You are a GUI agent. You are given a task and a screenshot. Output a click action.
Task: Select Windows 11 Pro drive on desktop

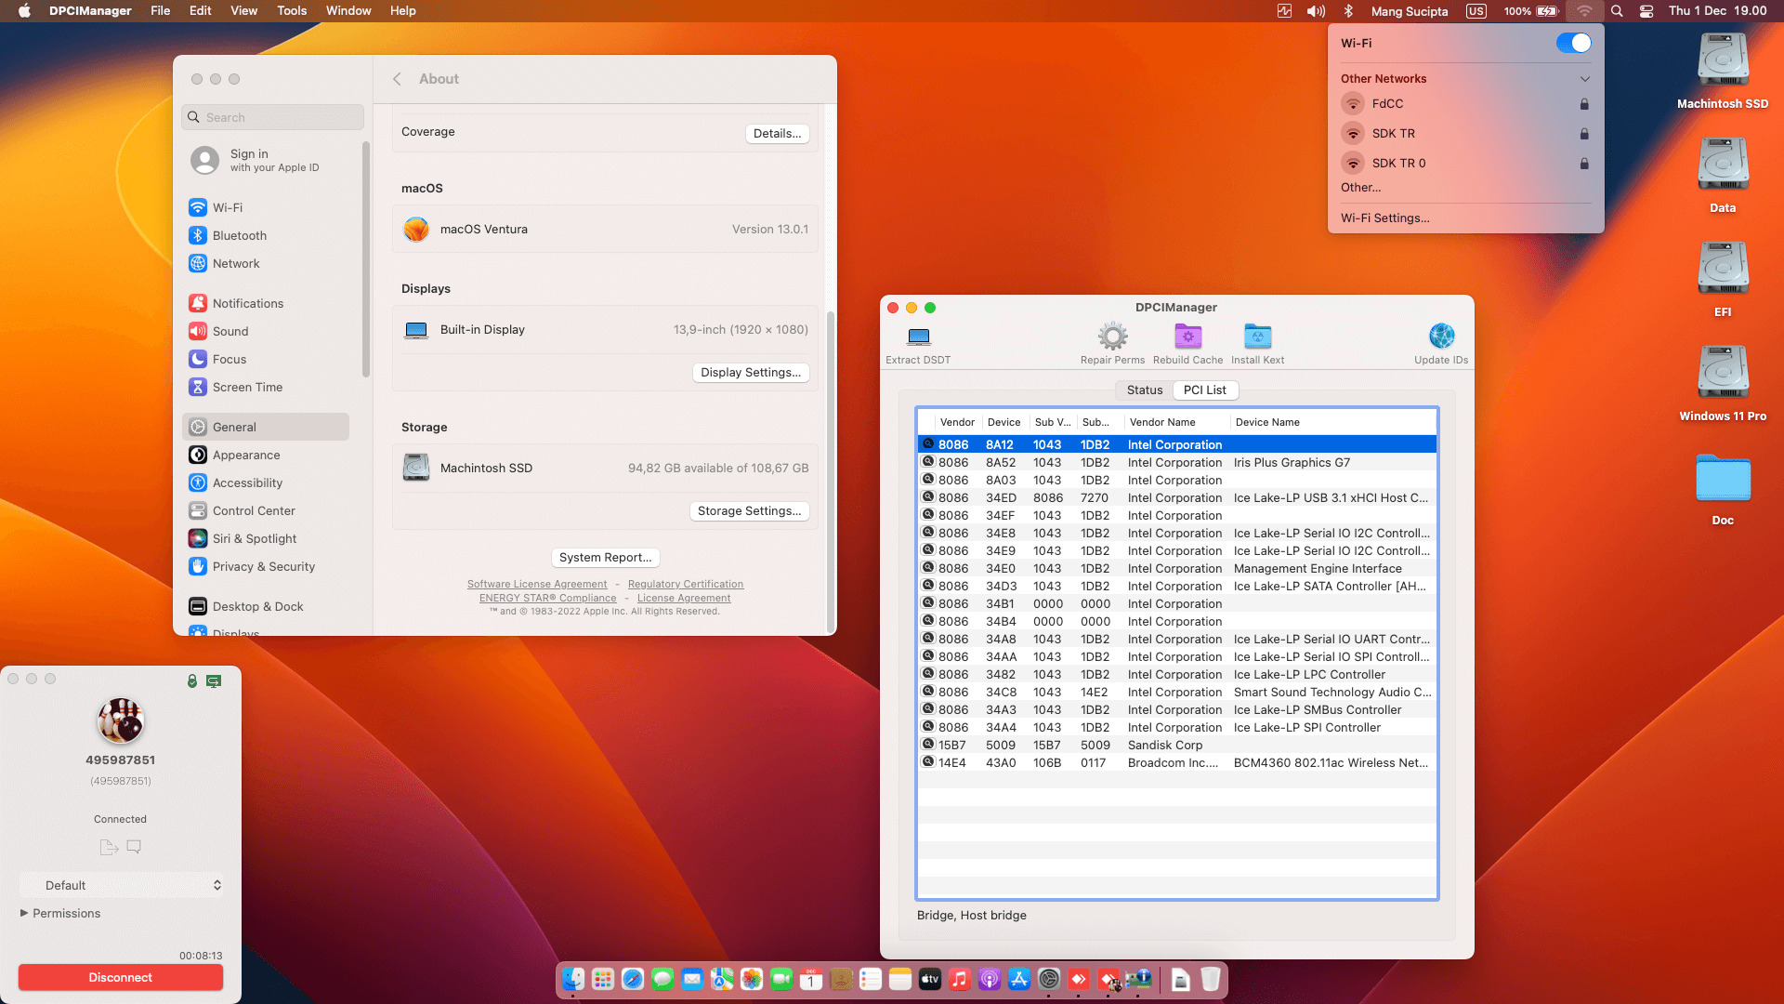pos(1723,383)
